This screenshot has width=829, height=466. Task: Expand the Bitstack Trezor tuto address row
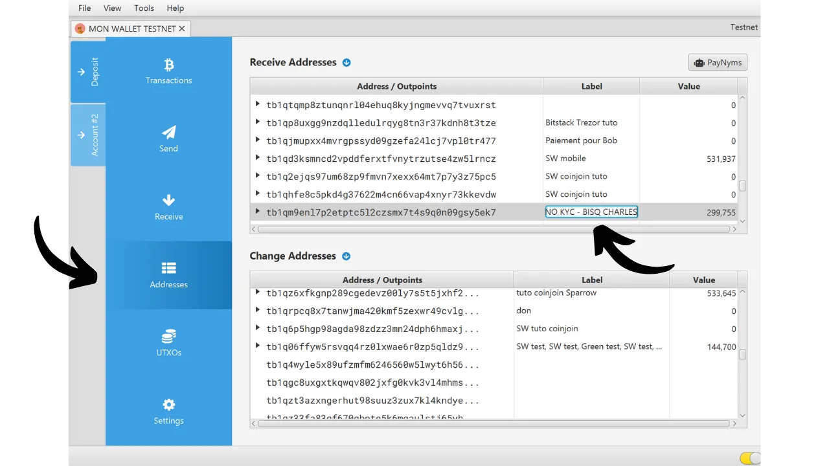pyautogui.click(x=258, y=123)
